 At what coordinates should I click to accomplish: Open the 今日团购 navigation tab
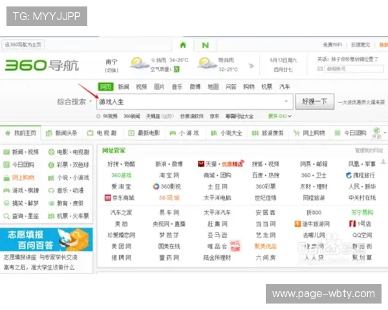click(350, 133)
